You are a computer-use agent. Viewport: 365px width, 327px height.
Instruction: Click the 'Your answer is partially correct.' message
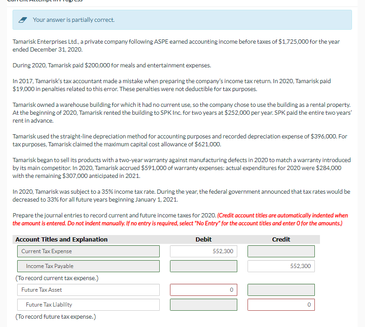[x=73, y=20]
